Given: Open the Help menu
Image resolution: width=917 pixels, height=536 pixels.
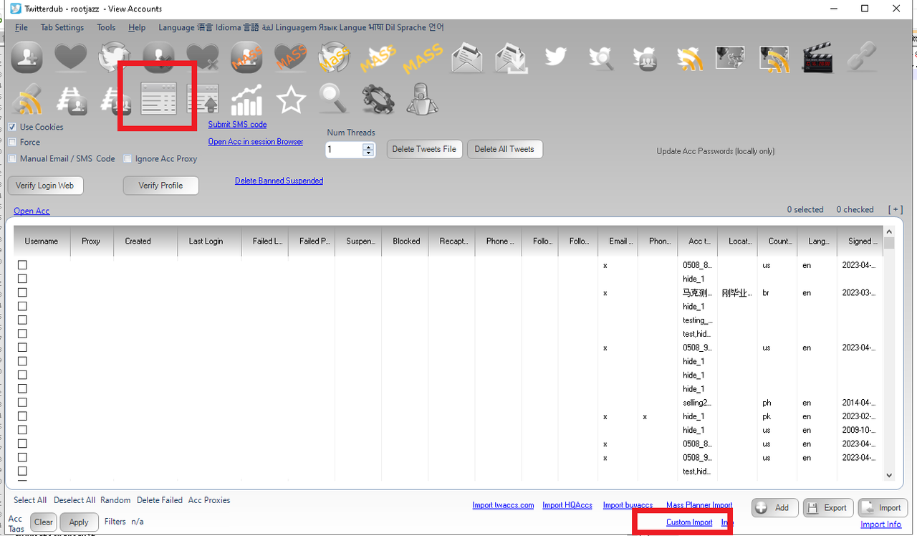Looking at the screenshot, I should tap(137, 27).
